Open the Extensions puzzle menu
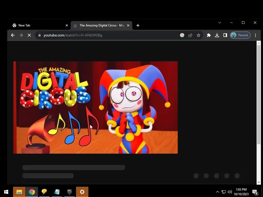This screenshot has height=197, width=263. pos(209,35)
